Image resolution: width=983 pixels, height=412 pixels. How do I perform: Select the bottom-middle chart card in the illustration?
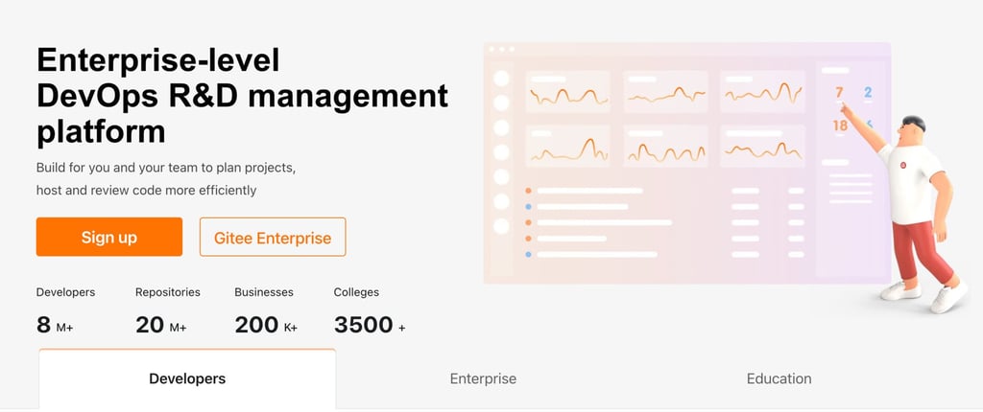[x=666, y=147]
